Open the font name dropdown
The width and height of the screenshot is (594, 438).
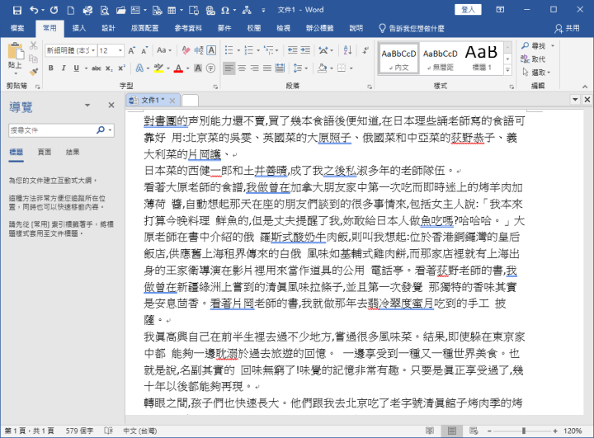(93, 50)
